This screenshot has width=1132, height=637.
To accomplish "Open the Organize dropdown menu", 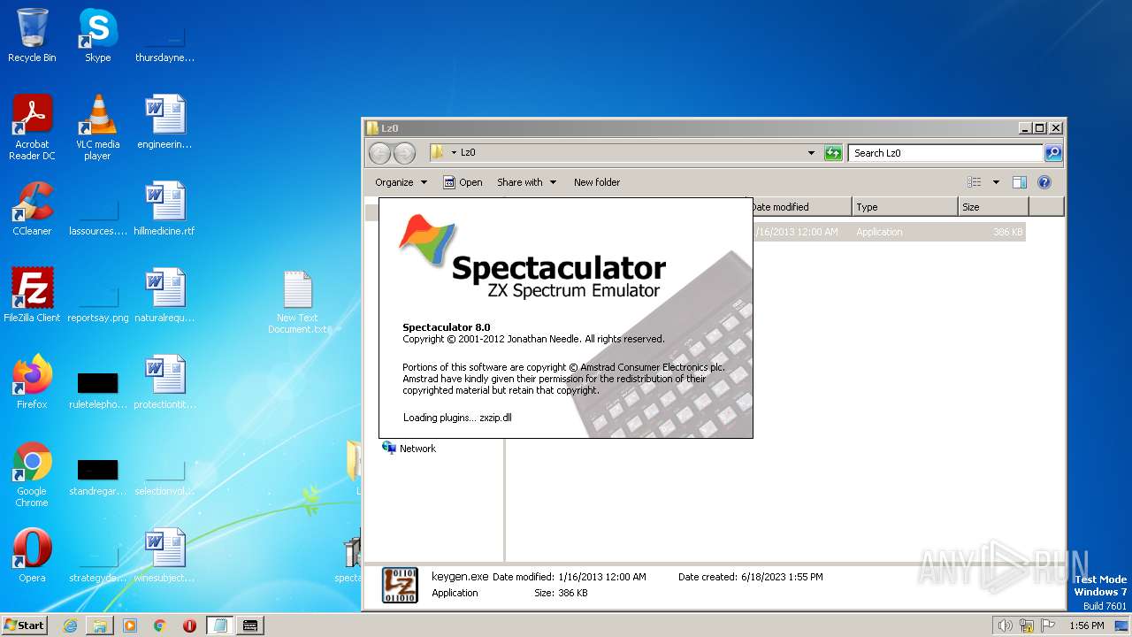I will (x=401, y=182).
